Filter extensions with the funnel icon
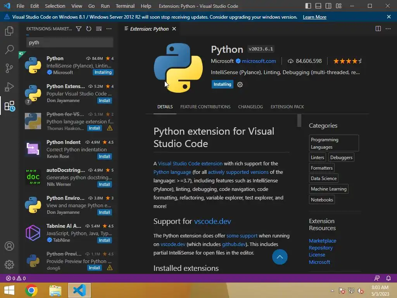 click(79, 29)
